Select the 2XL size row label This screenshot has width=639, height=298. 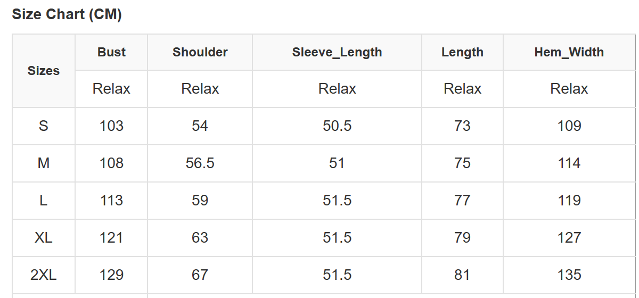pos(44,275)
